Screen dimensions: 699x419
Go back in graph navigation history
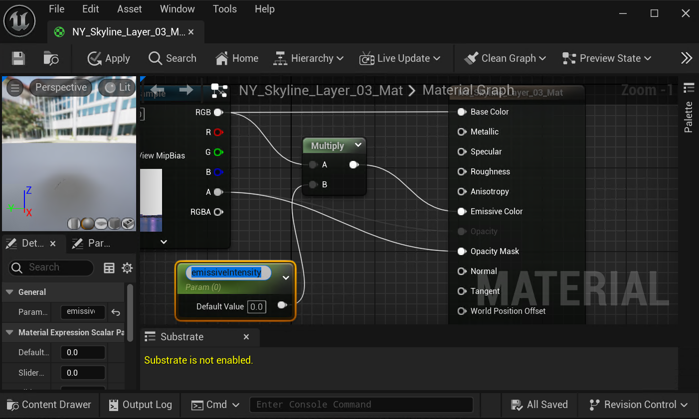[158, 90]
